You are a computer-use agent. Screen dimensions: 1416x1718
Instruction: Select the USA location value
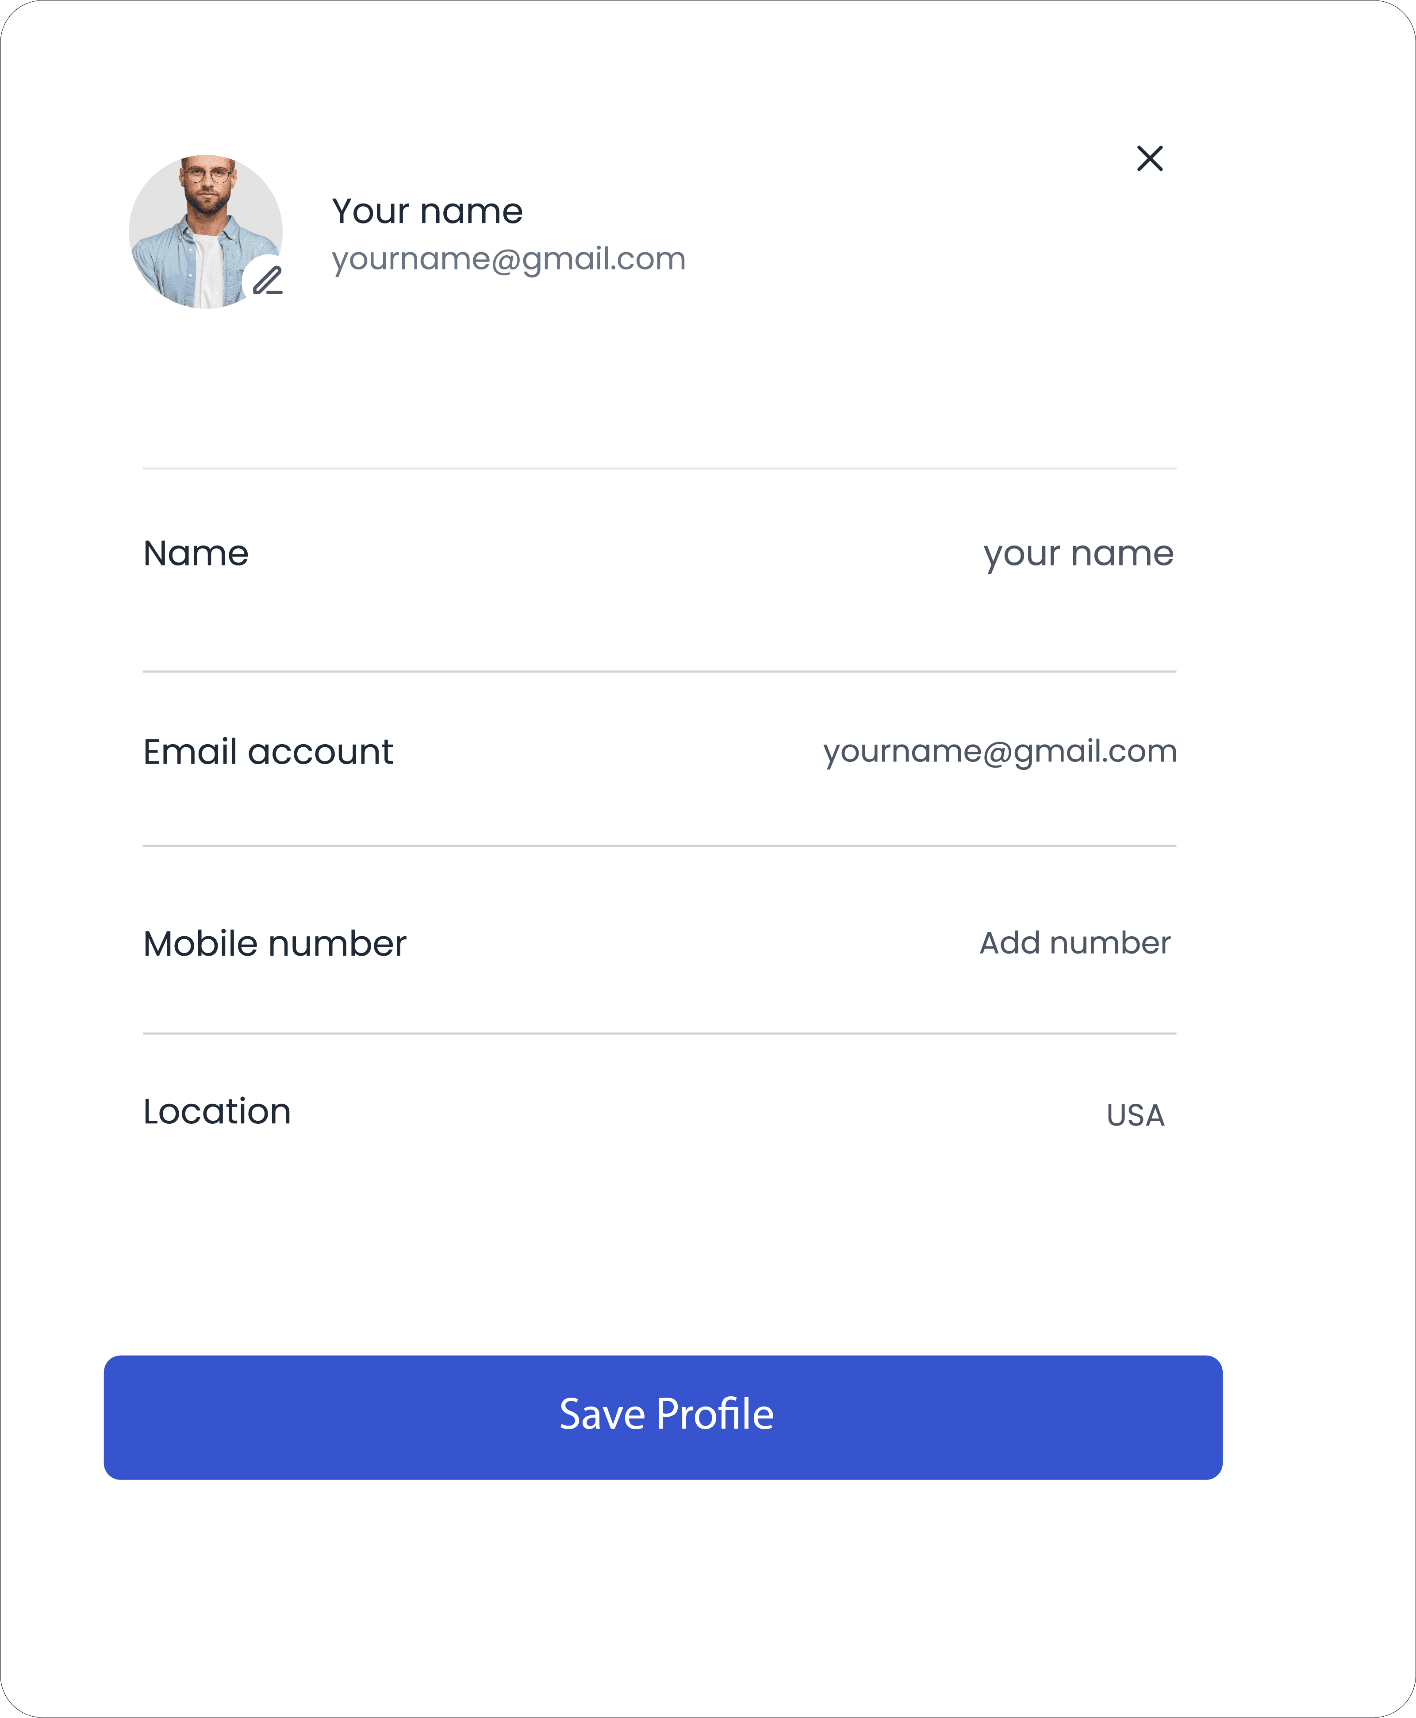click(1135, 1115)
